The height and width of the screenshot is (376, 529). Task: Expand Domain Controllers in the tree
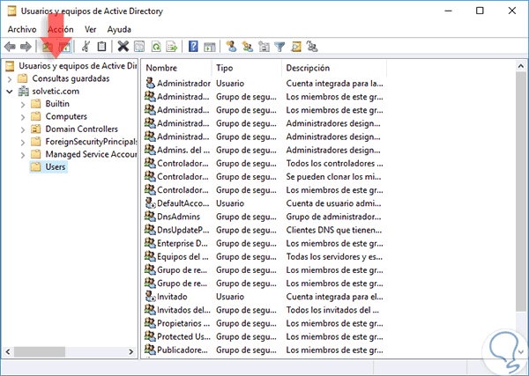click(23, 129)
